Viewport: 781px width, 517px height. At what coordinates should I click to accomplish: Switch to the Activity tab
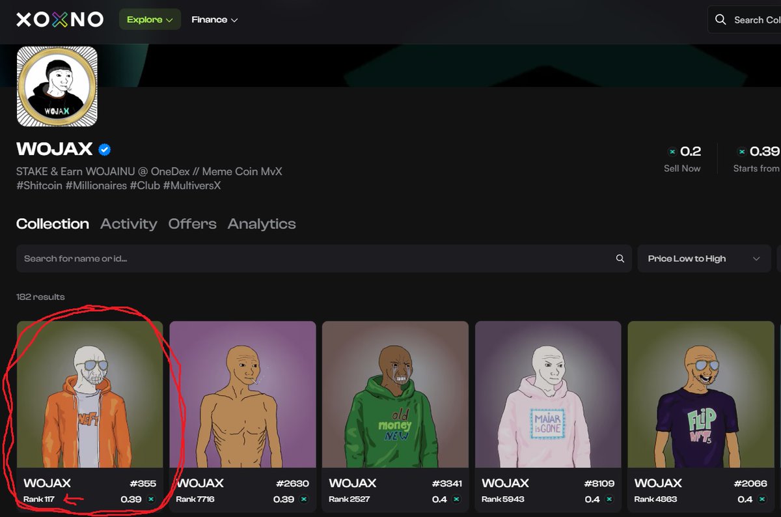129,224
